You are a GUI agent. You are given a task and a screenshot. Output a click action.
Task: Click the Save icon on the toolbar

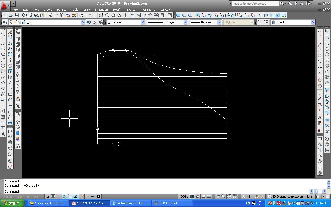click(17, 15)
